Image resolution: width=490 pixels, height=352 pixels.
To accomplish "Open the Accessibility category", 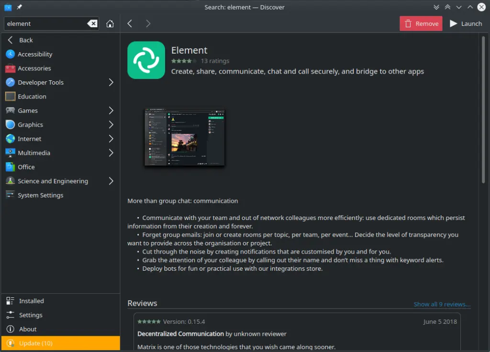I will [x=35, y=55].
